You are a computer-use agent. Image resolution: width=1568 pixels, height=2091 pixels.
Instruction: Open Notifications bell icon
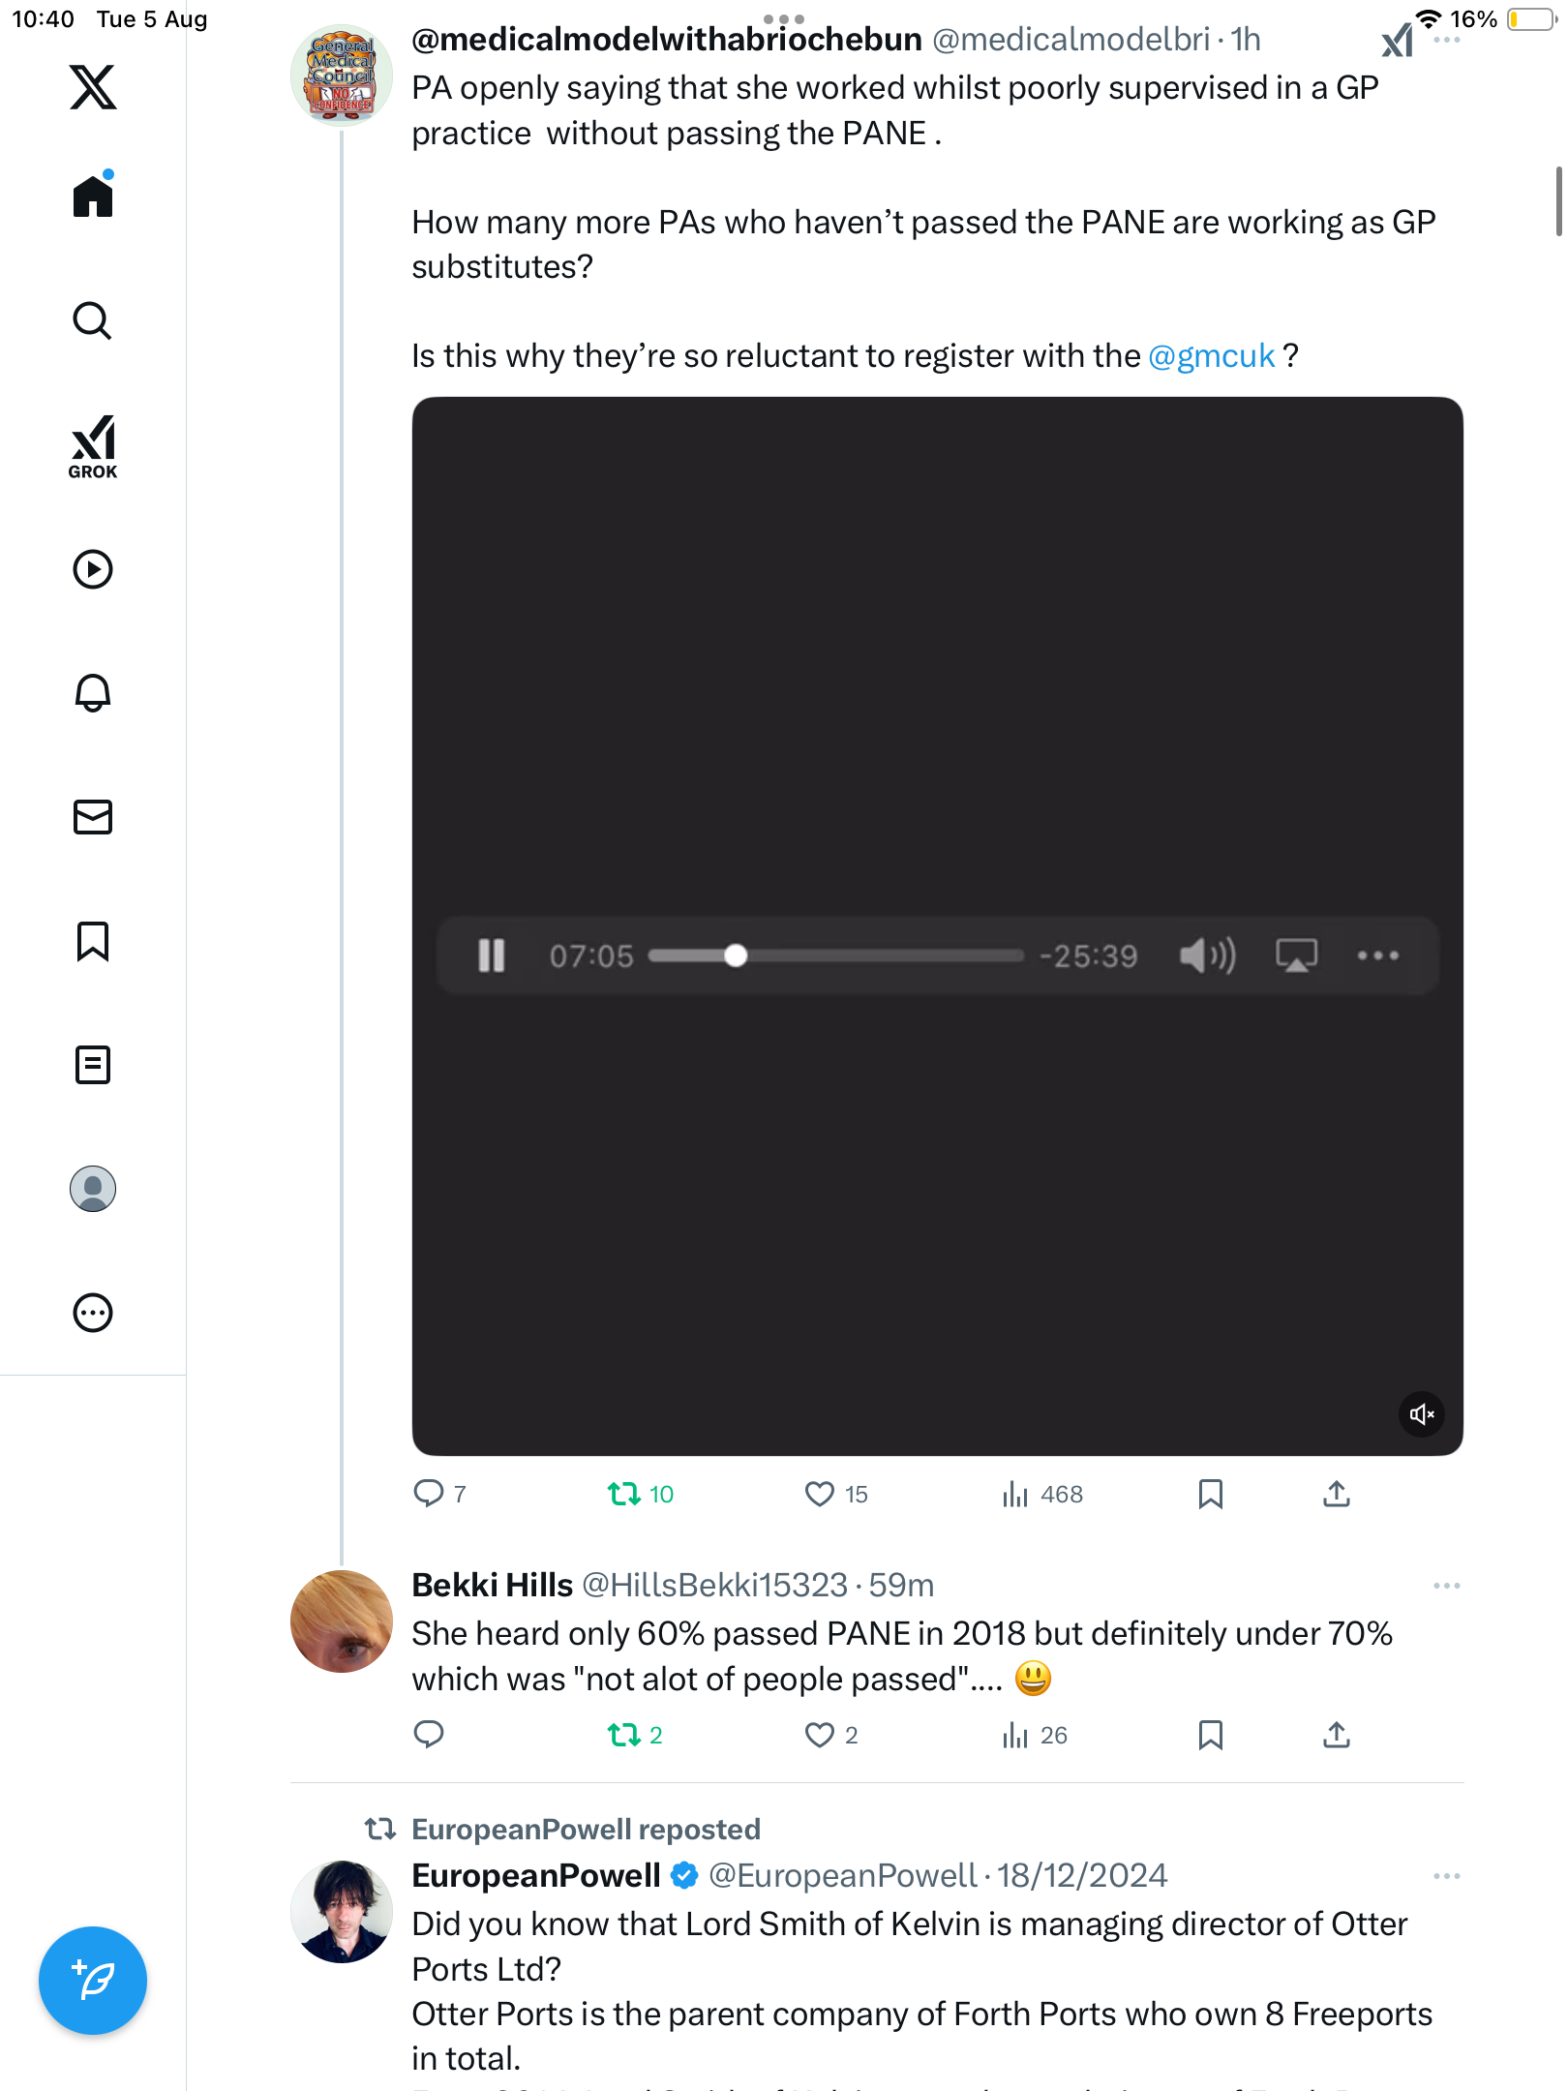pyautogui.click(x=93, y=693)
